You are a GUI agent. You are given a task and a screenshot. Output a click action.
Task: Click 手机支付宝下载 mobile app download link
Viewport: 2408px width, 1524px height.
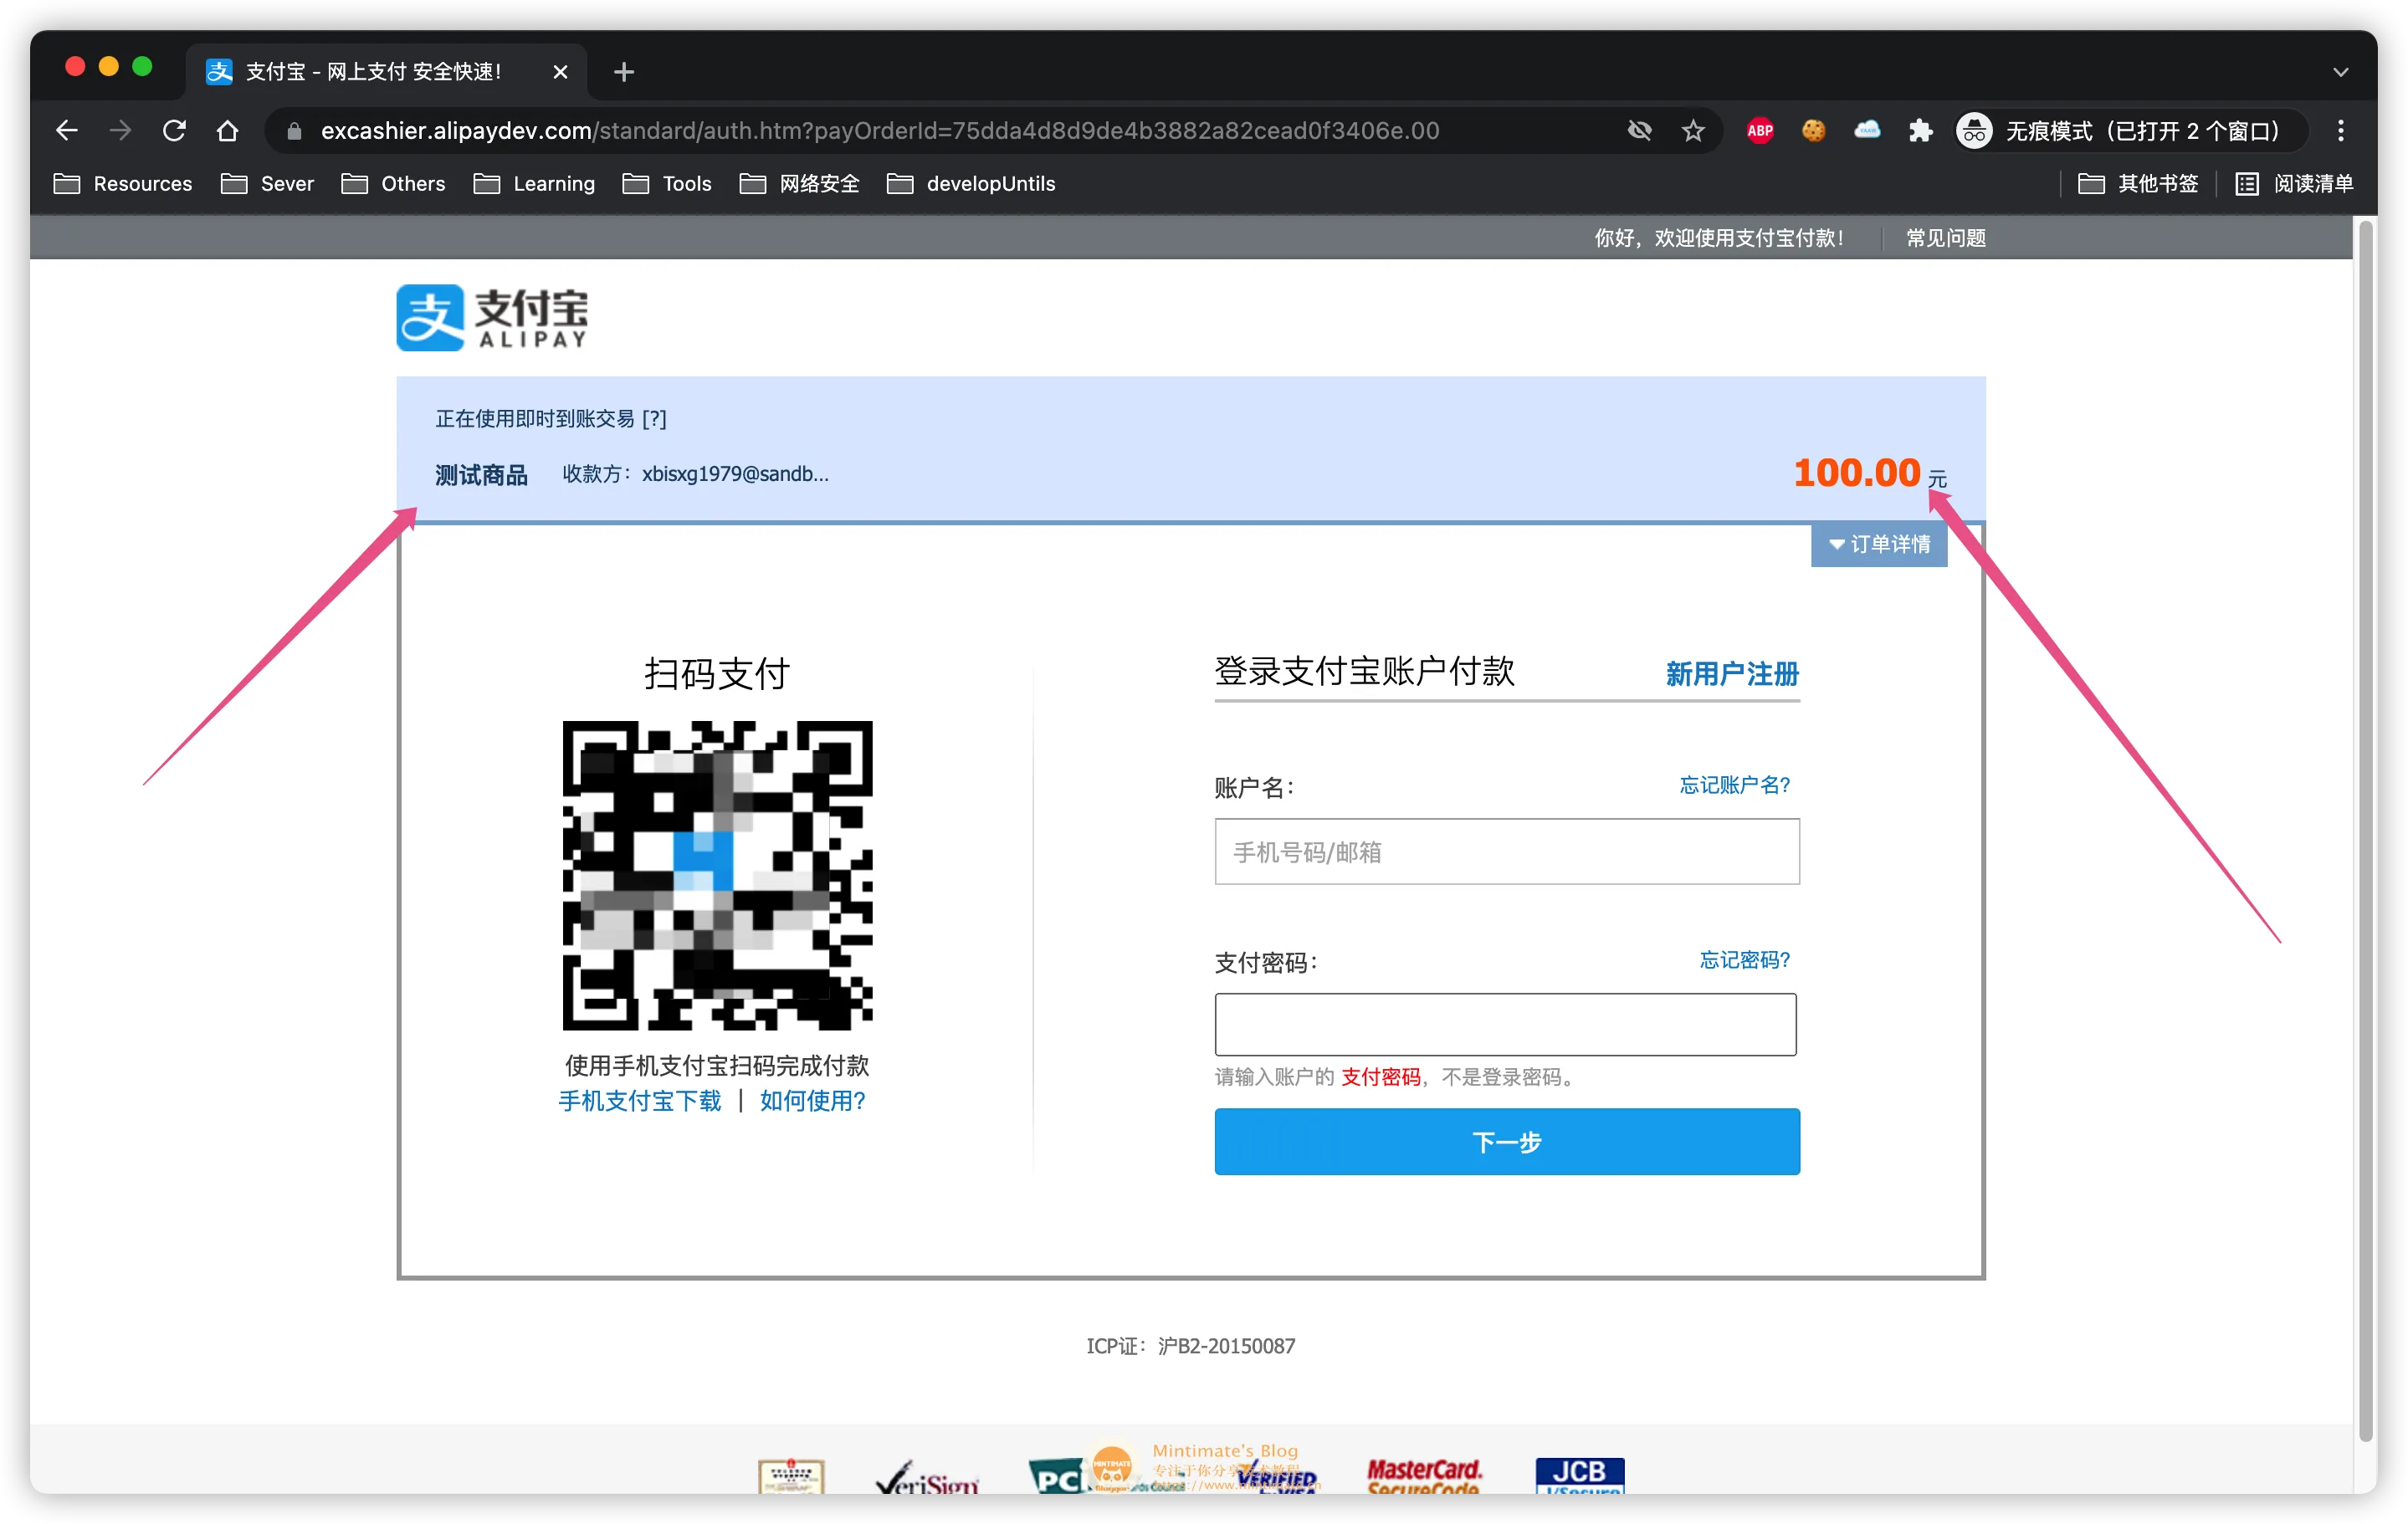pos(637,1102)
